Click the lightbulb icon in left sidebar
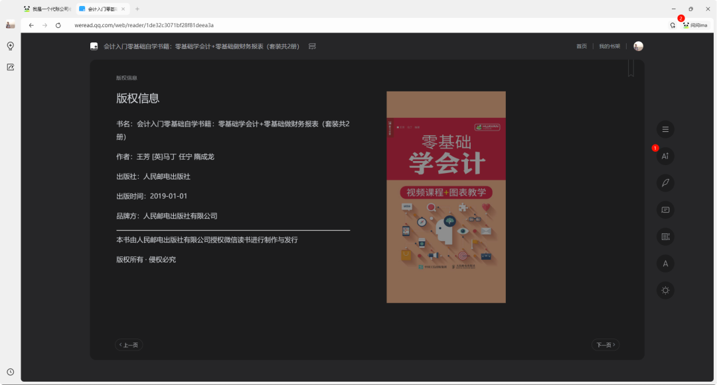This screenshot has height=385, width=717. point(11,46)
